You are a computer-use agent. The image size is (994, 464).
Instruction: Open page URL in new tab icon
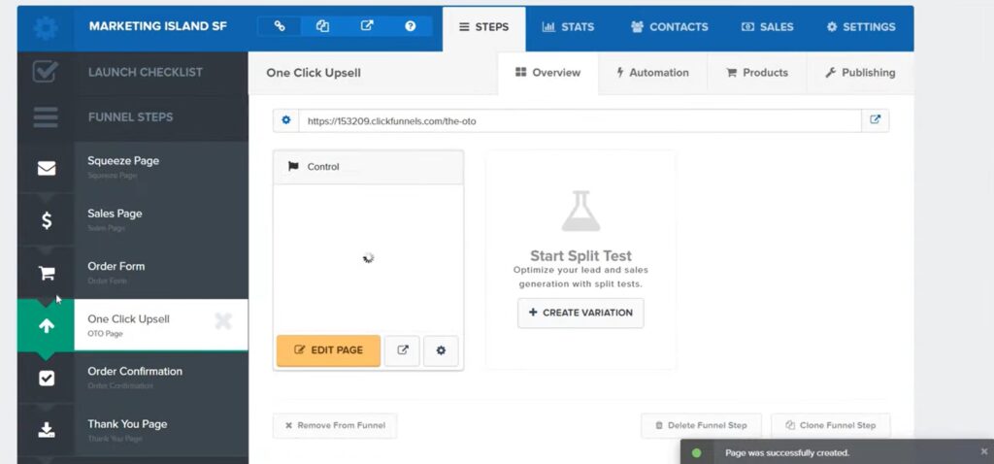(x=876, y=120)
